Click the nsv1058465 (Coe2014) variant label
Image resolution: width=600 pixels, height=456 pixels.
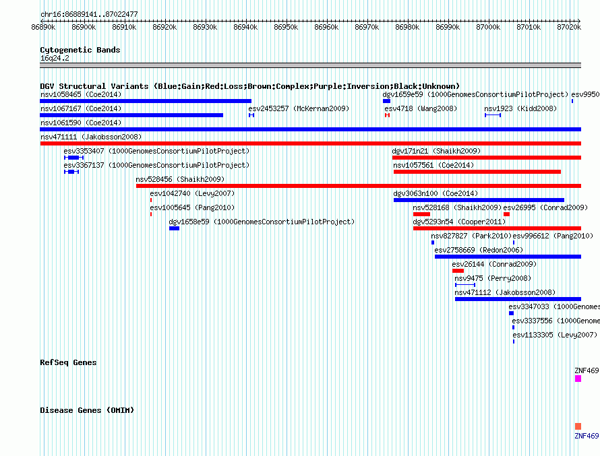(x=81, y=94)
